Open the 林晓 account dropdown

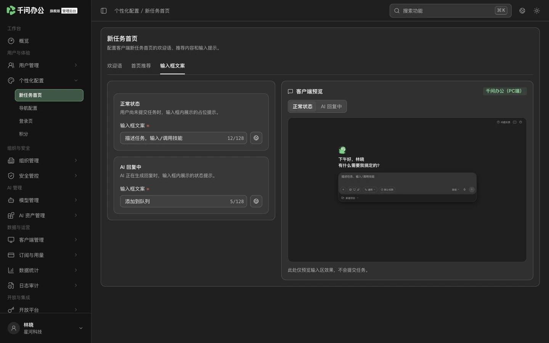pos(81,328)
